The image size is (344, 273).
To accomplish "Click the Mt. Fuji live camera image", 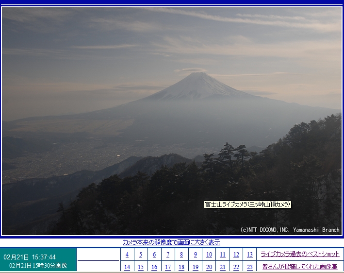I will tap(172, 121).
